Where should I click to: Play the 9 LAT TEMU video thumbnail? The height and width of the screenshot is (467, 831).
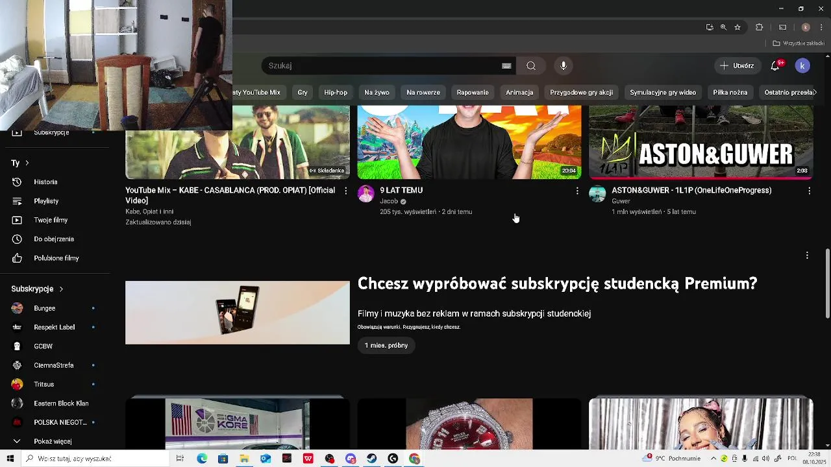(469, 142)
